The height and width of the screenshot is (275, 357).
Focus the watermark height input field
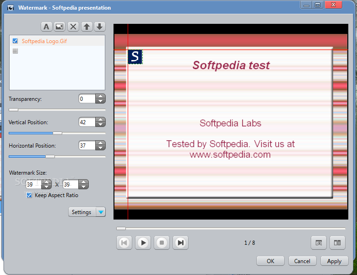70,184
